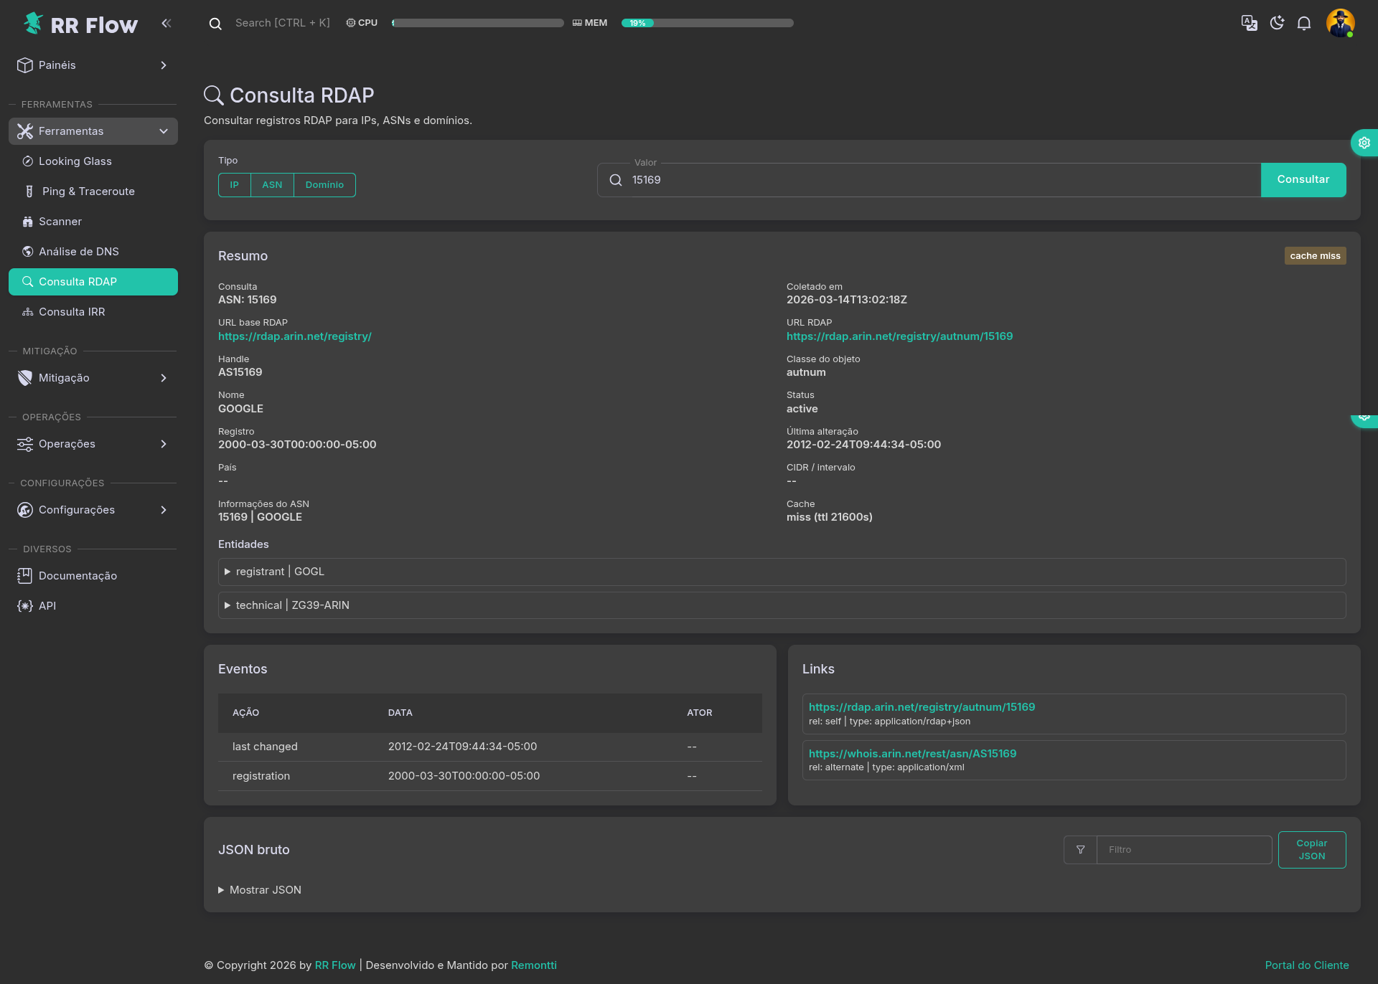This screenshot has width=1378, height=984.
Task: Select the Domínio type option
Action: coord(324,185)
